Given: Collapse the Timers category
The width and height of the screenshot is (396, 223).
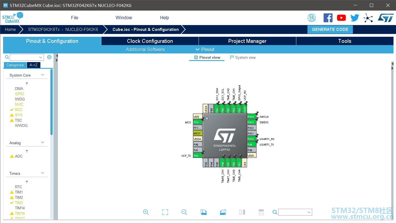Looking at the screenshot, I should [43, 173].
